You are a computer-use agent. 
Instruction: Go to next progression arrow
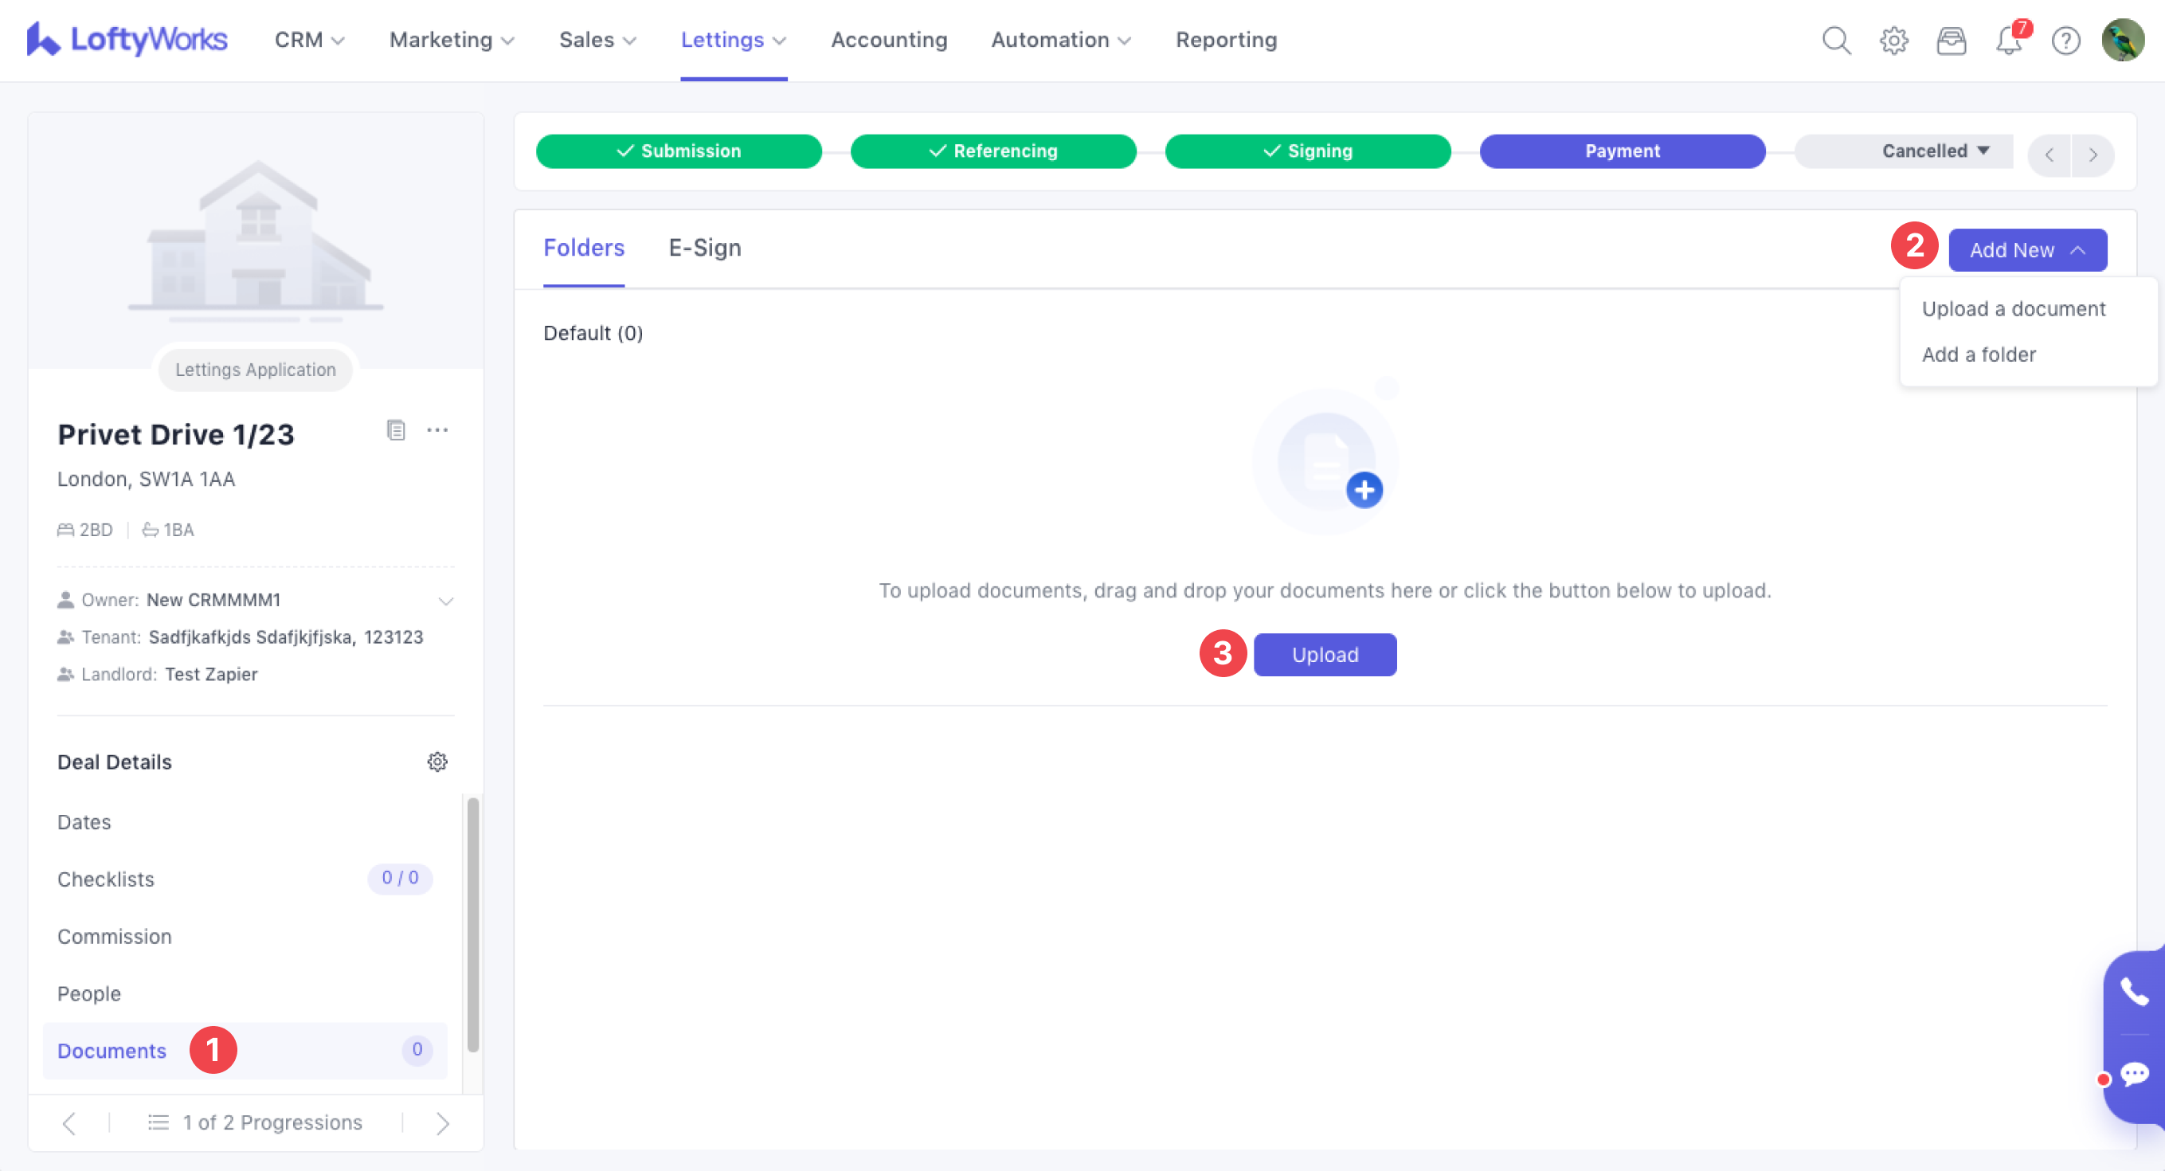point(443,1123)
